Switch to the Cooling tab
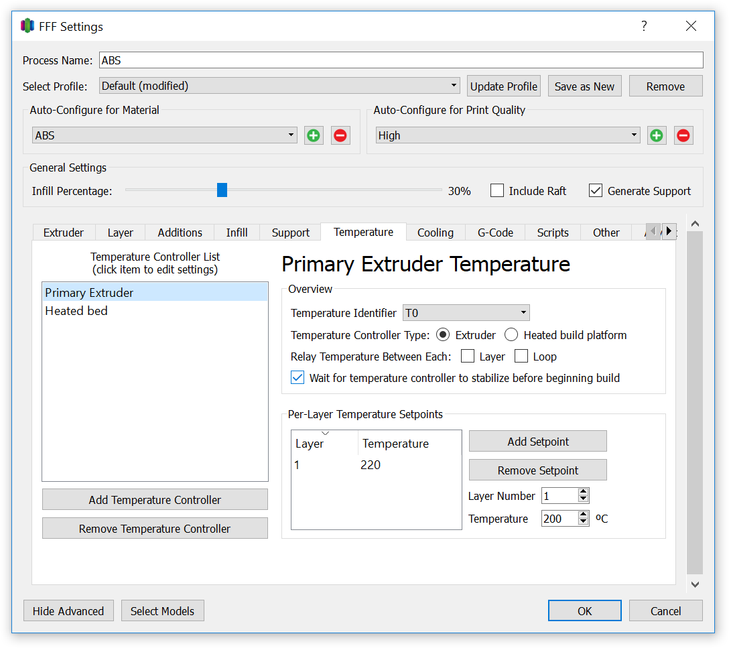The height and width of the screenshot is (648, 729). (x=435, y=233)
